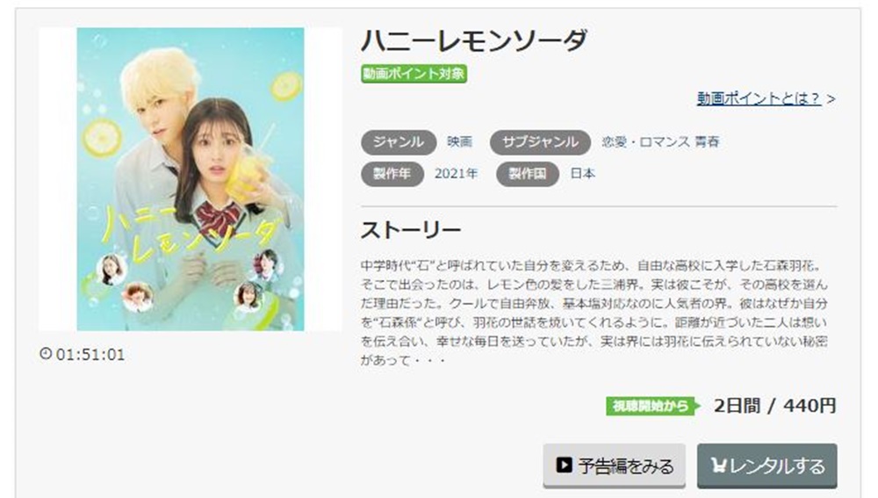Click the shopping cart icon on the レンタルする button
878x498 pixels.
[719, 465]
